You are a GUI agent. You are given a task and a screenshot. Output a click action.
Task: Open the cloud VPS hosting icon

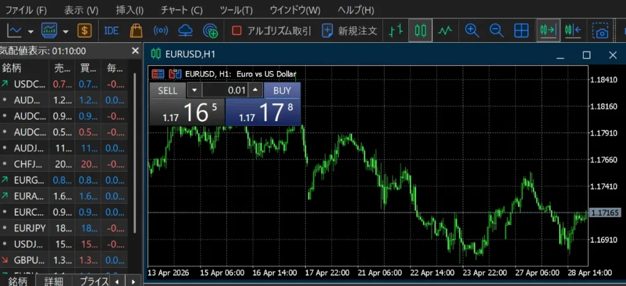point(185,31)
